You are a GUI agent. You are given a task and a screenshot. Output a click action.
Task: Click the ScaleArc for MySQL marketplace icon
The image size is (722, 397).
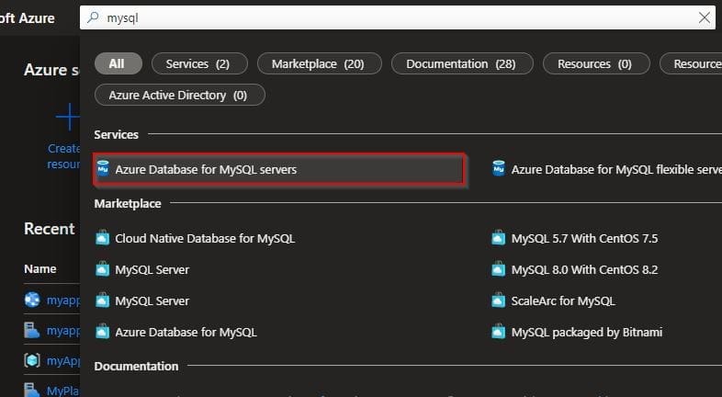[x=499, y=301]
